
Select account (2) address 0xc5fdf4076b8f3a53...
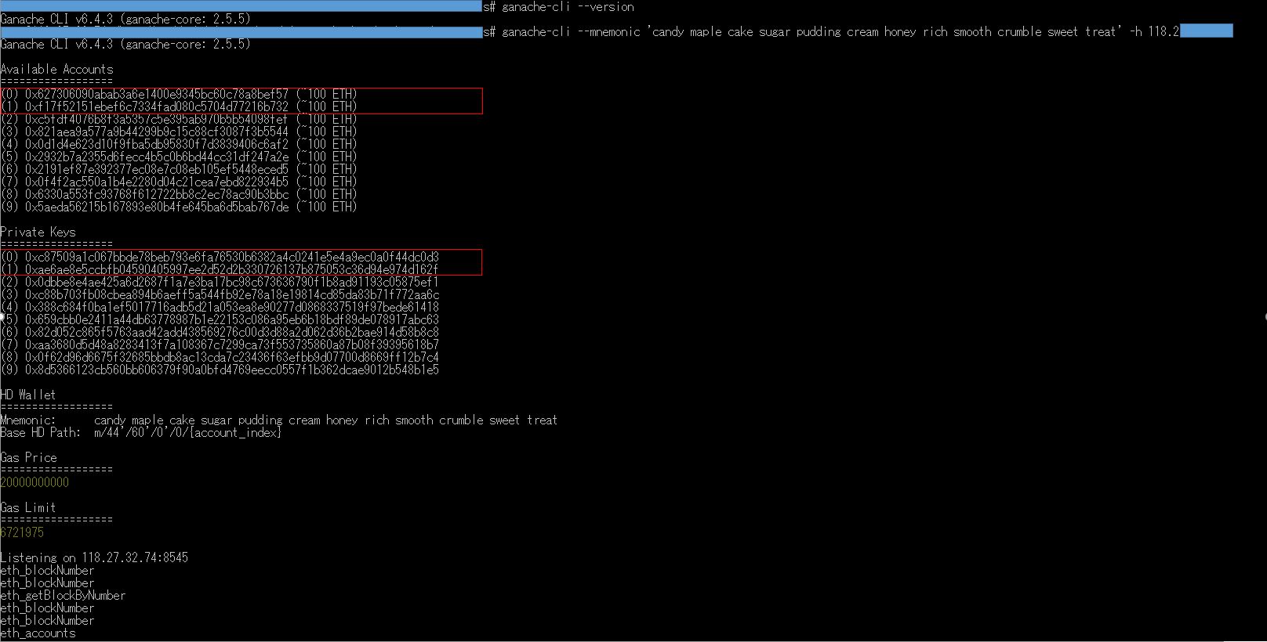[157, 120]
